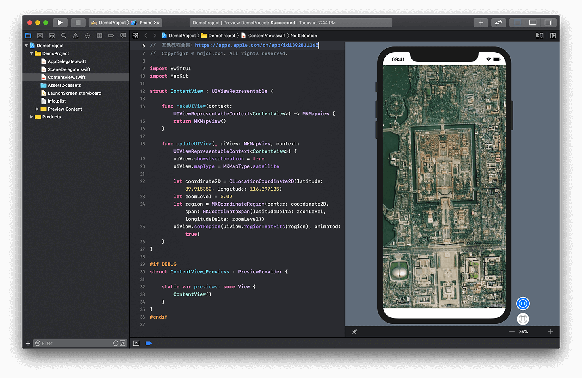582x378 pixels.
Task: Zoom out the canvas preview
Action: 512,332
